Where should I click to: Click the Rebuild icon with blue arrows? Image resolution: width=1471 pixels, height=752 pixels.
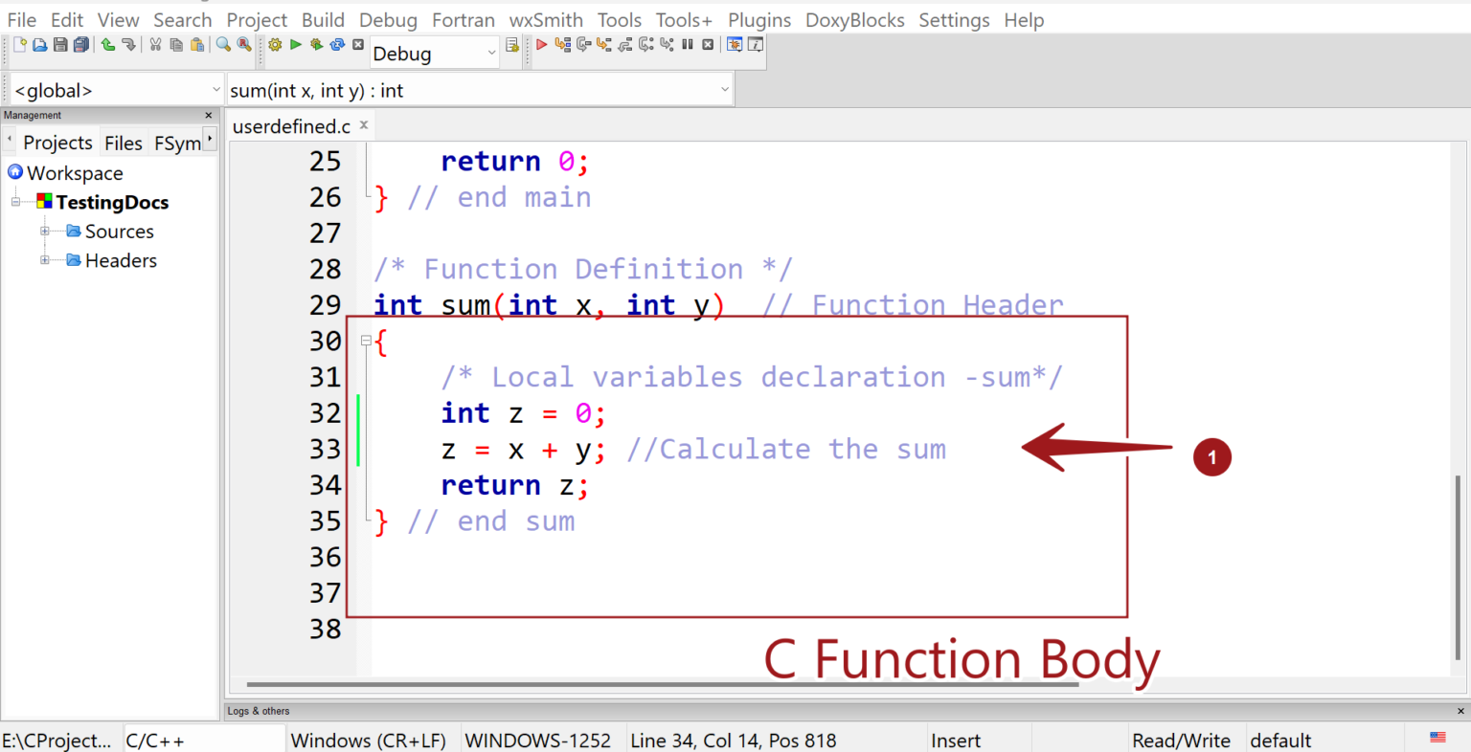click(x=337, y=45)
